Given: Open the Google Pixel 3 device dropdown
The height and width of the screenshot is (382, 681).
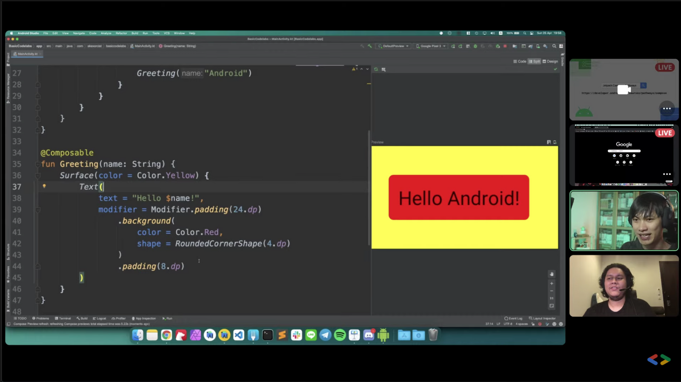Looking at the screenshot, I should tap(431, 46).
